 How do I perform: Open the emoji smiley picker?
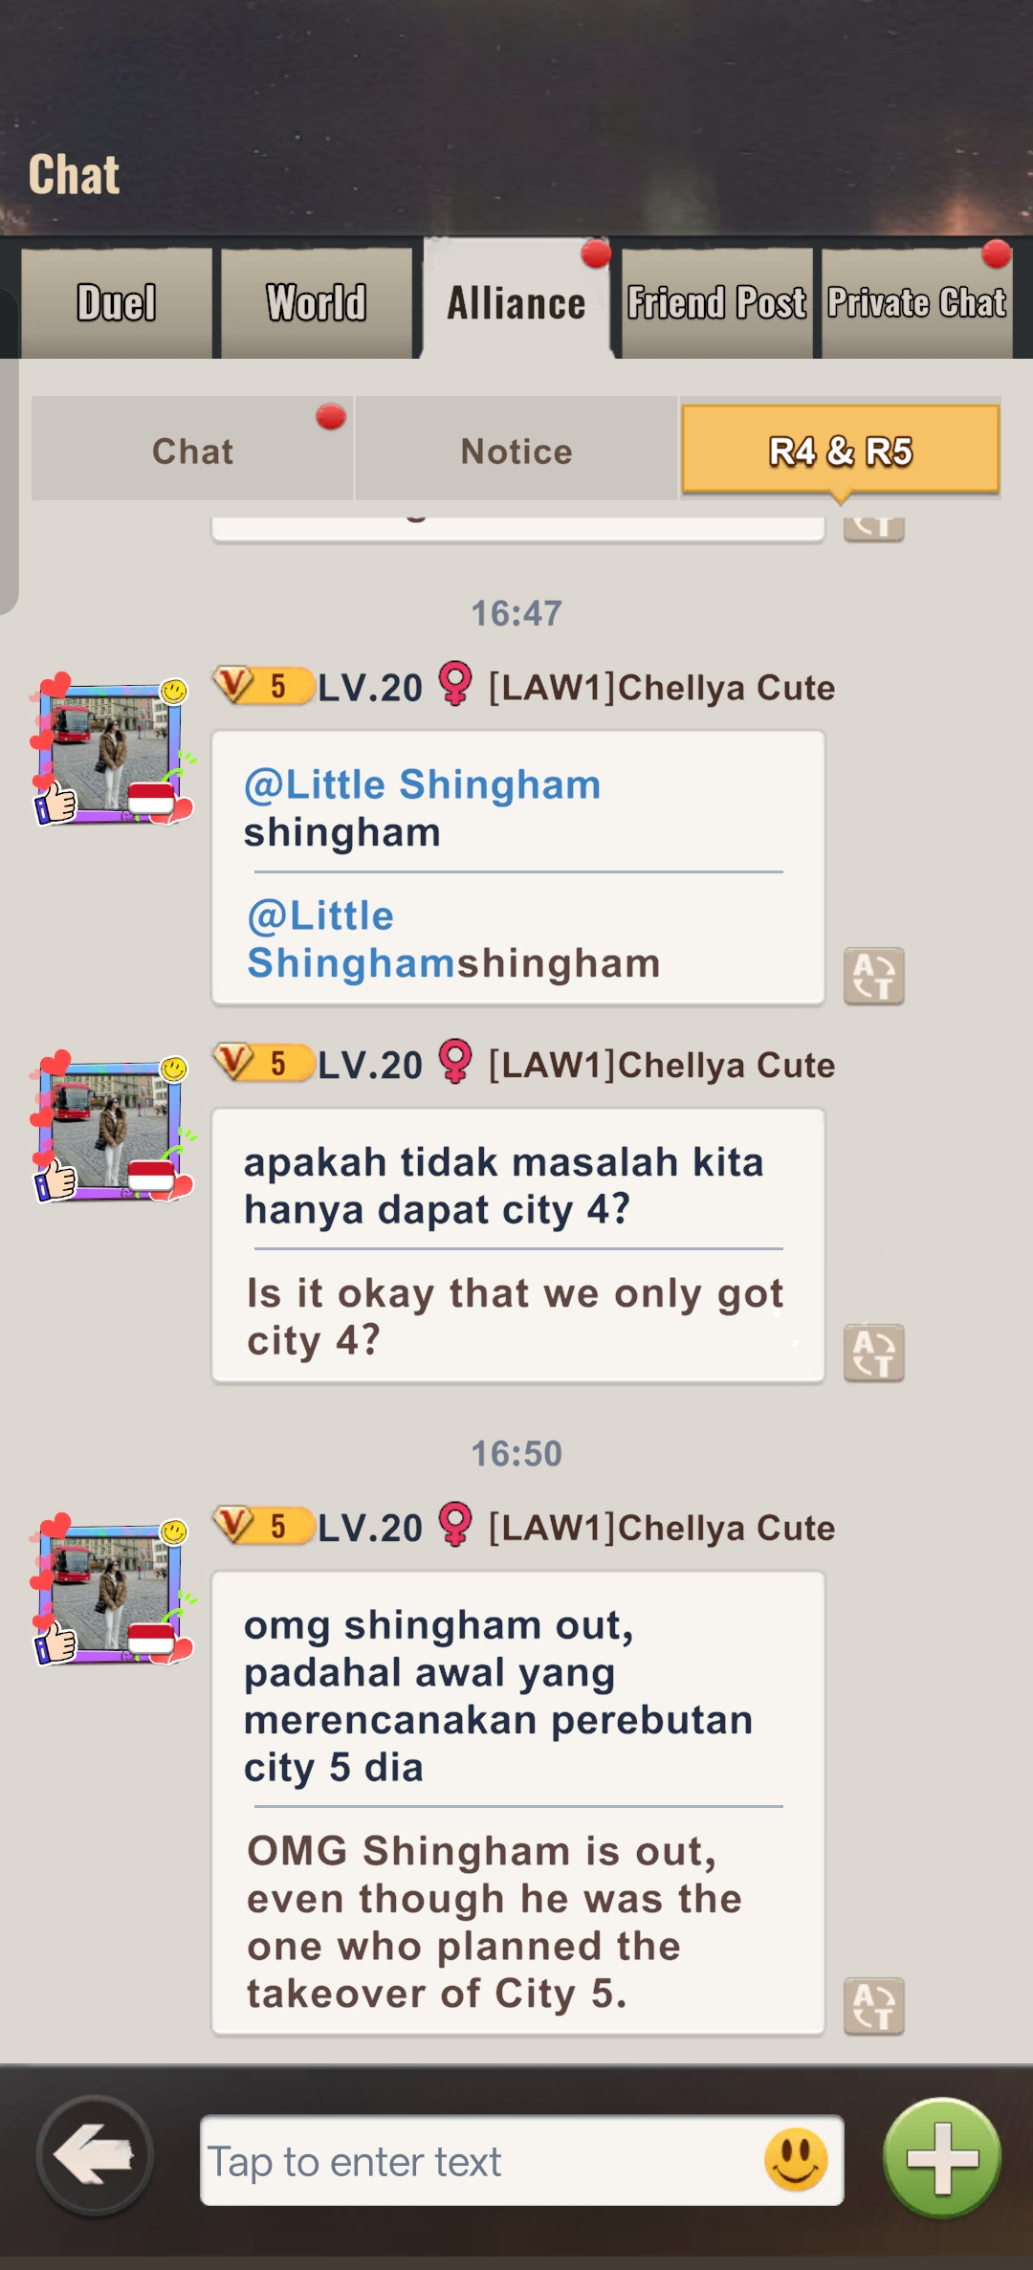point(796,2159)
